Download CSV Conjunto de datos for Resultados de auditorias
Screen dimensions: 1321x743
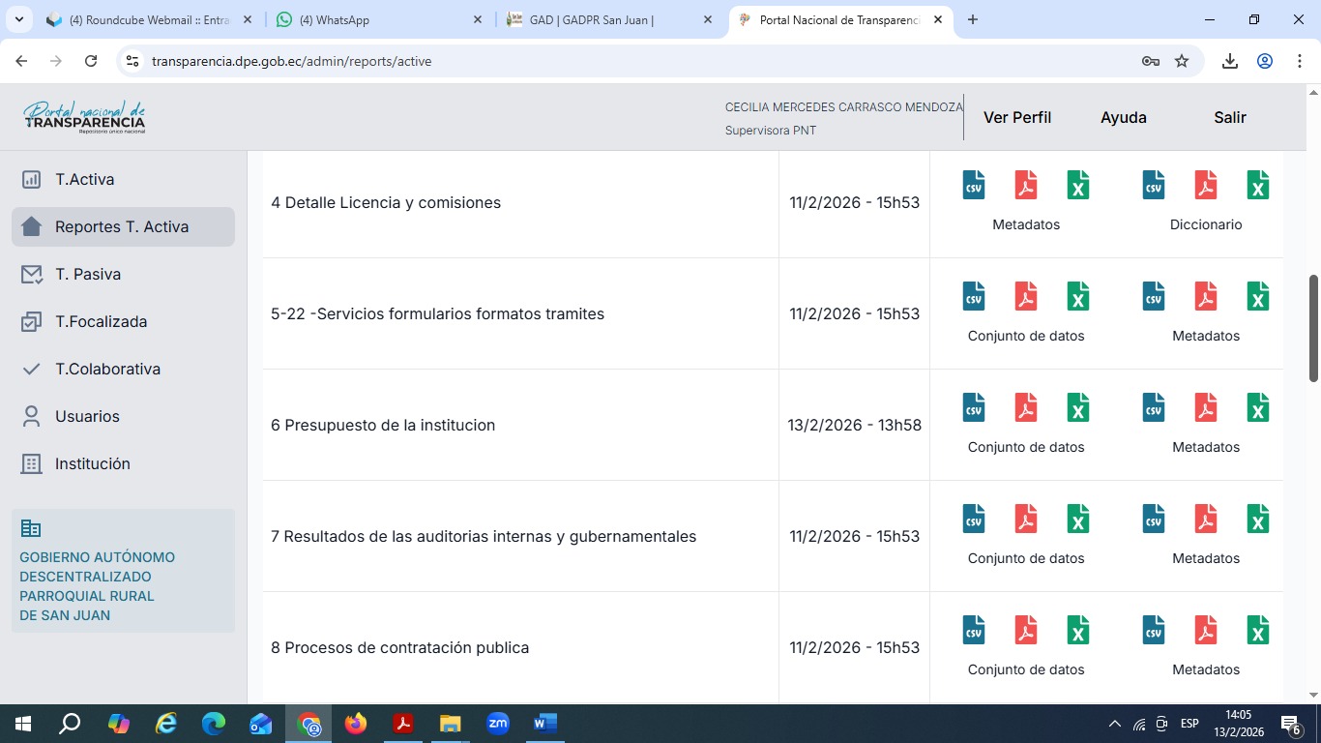(x=974, y=519)
